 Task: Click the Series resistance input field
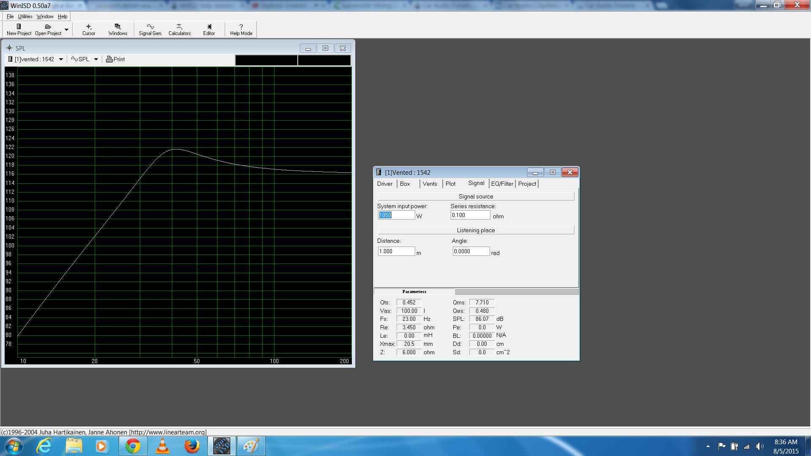tap(470, 215)
